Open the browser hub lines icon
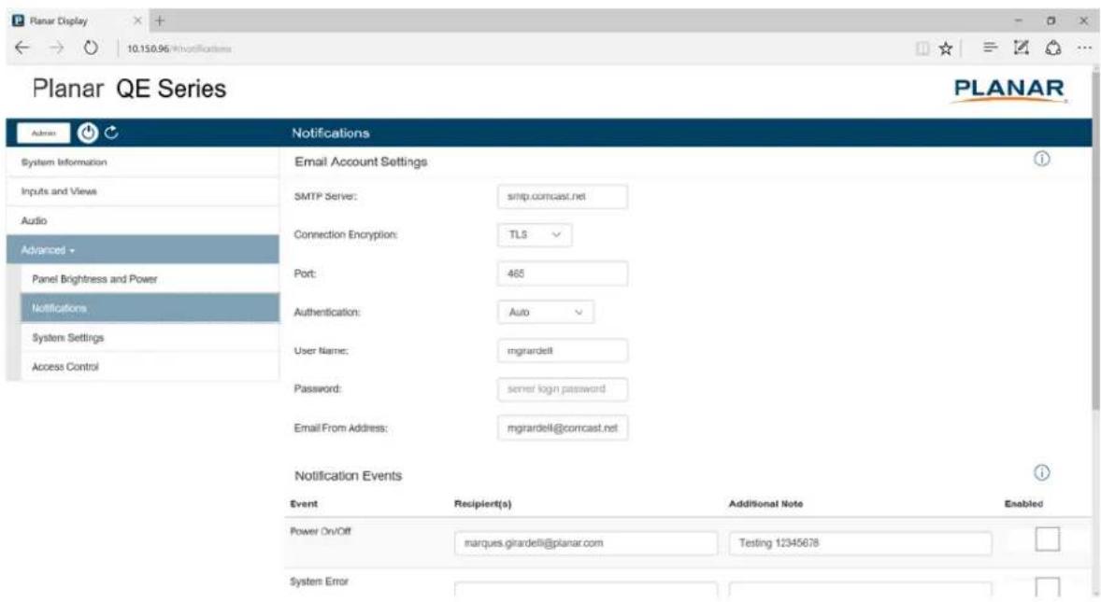The width and height of the screenshot is (1101, 602). (x=990, y=48)
